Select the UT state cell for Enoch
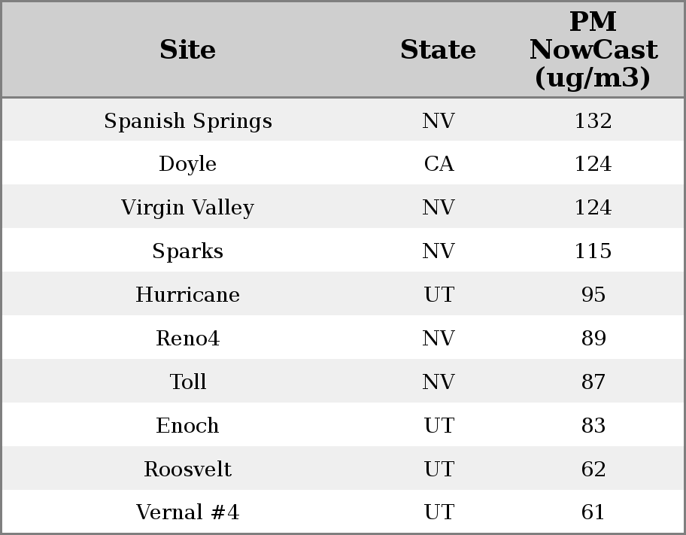The image size is (686, 535). click(439, 425)
